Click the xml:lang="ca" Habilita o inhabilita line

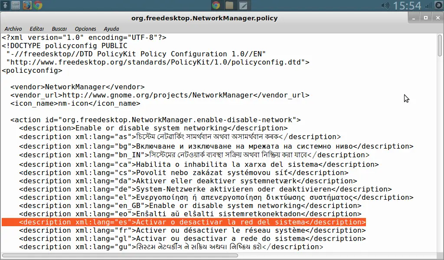pos(199,164)
